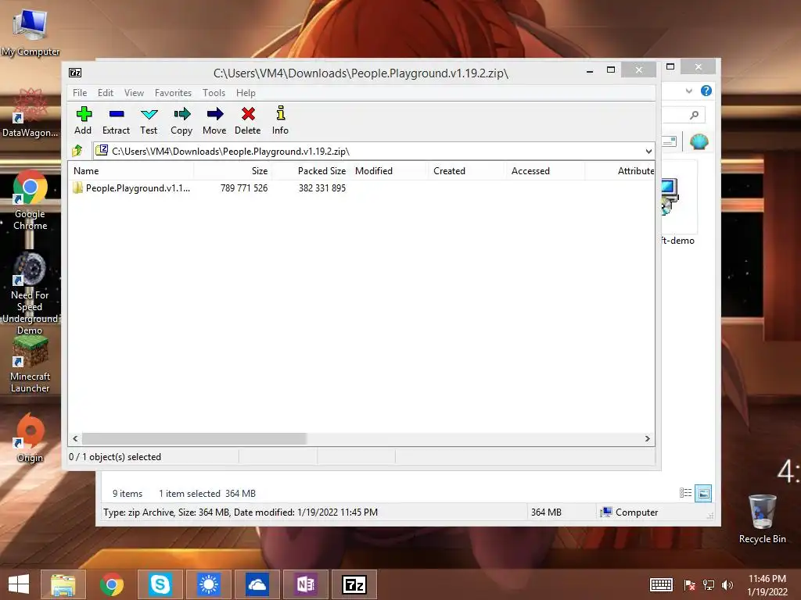801x600 pixels.
Task: Open Chrome from the taskbar
Action: 112,584
